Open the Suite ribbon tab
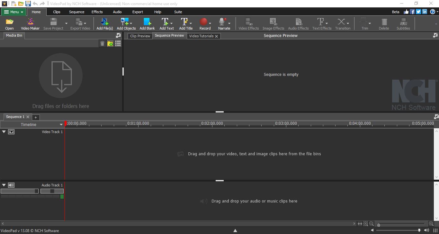This screenshot has width=439, height=234. click(x=178, y=12)
